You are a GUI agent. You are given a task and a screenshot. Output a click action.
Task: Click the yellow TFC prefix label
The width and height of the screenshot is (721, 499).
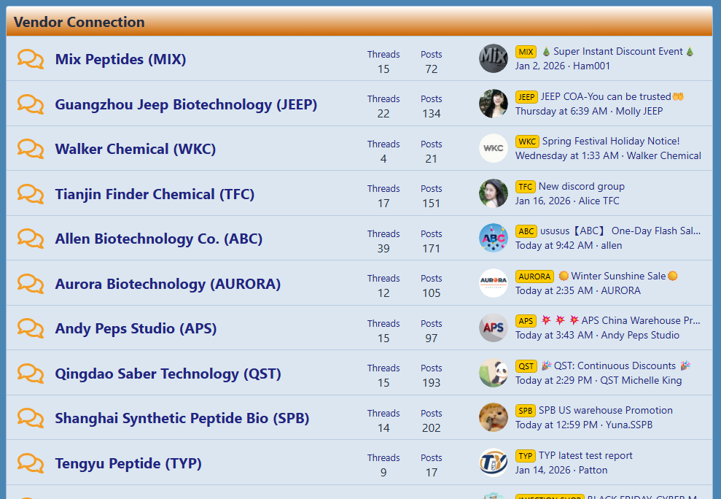coord(526,187)
